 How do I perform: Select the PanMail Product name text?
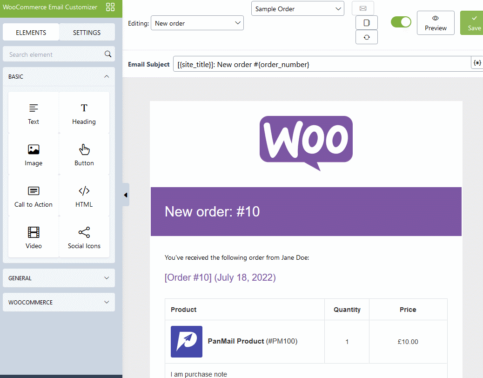click(236, 341)
